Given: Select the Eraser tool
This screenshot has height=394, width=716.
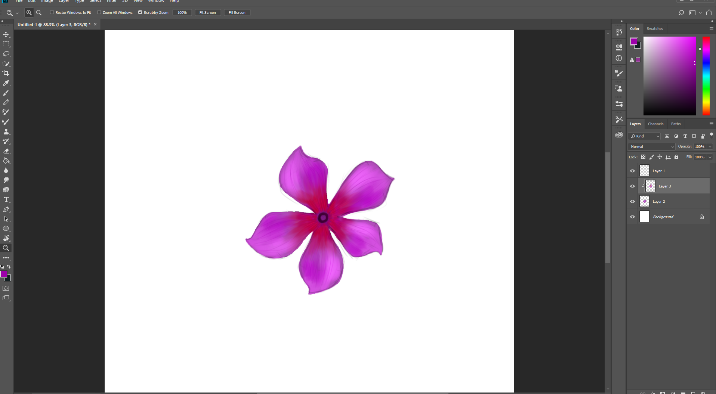Looking at the screenshot, I should pos(6,151).
